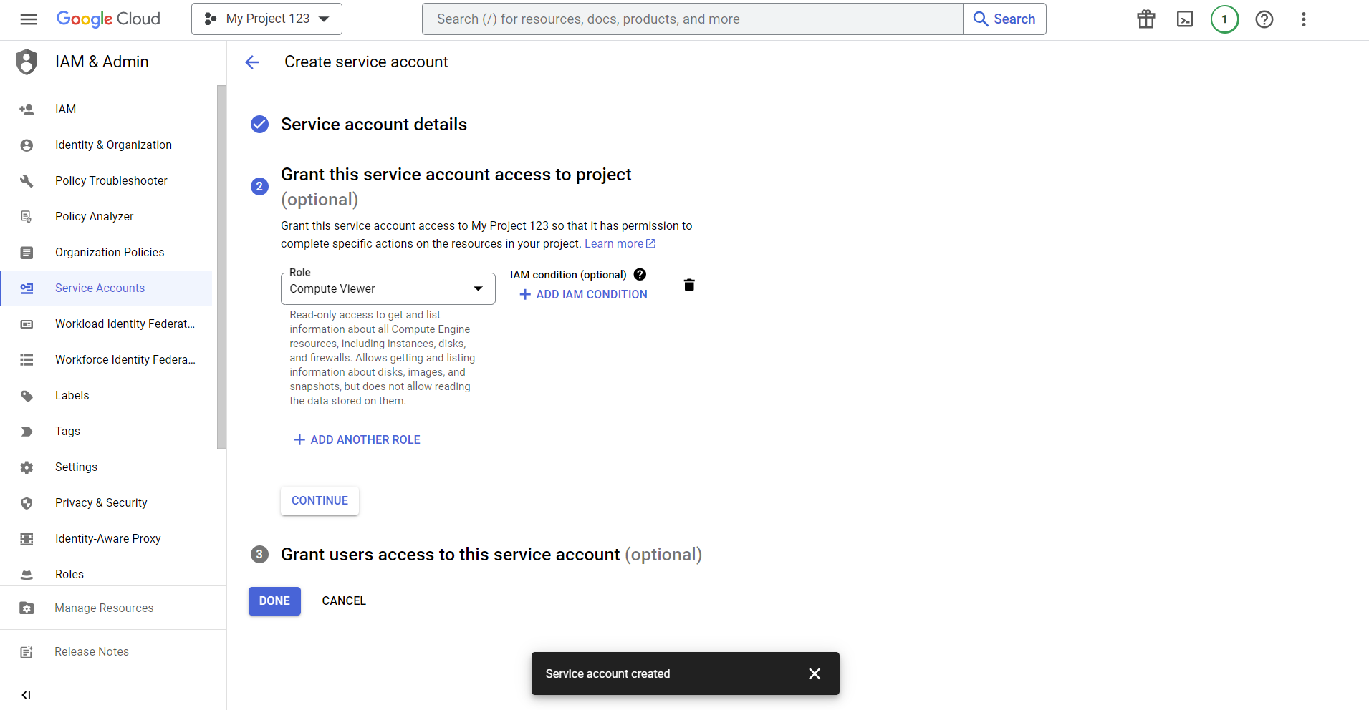Click the Settings gear icon
This screenshot has height=710, width=1369.
[27, 467]
